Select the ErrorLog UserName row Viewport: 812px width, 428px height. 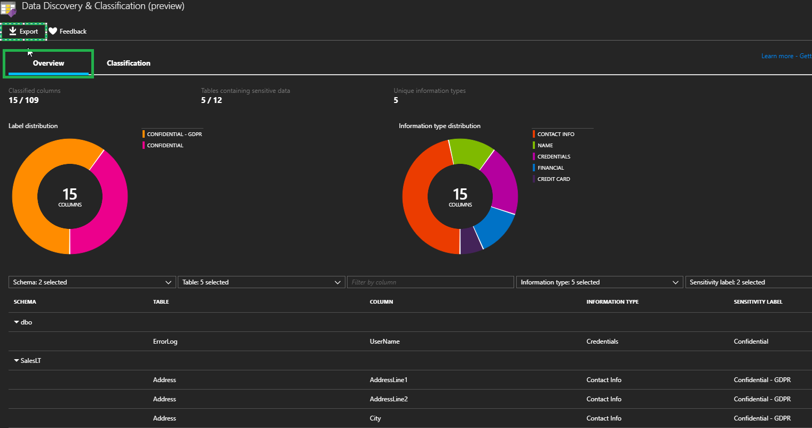(x=384, y=342)
